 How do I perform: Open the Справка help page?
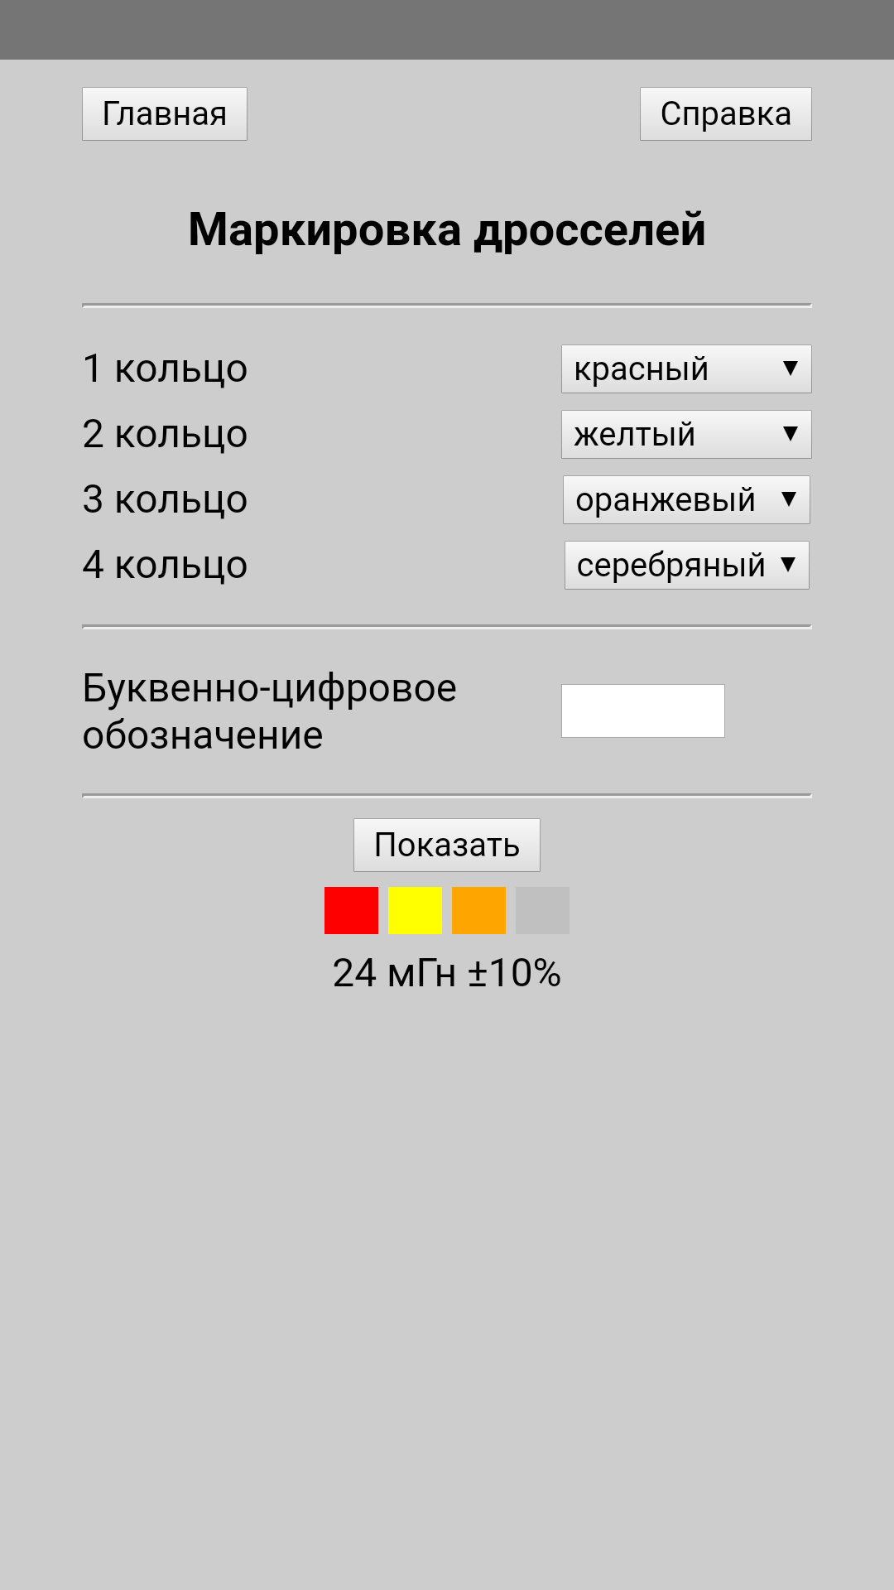(725, 114)
